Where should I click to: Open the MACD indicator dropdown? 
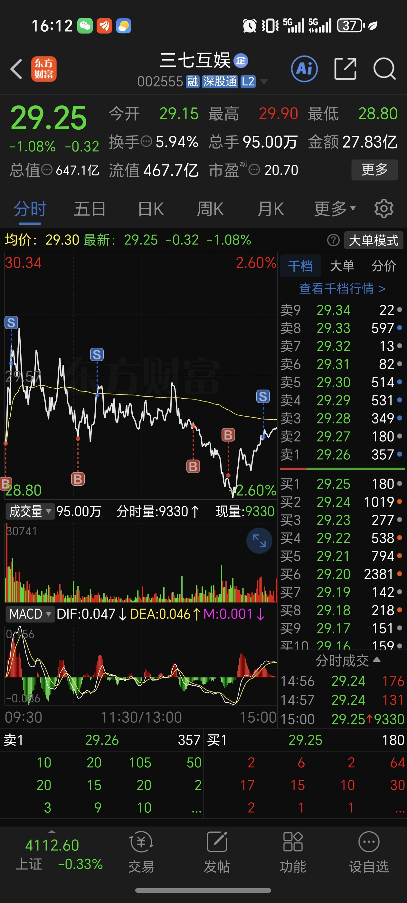click(x=30, y=614)
